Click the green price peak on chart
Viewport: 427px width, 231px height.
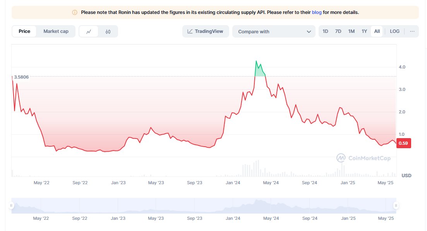pyautogui.click(x=259, y=70)
